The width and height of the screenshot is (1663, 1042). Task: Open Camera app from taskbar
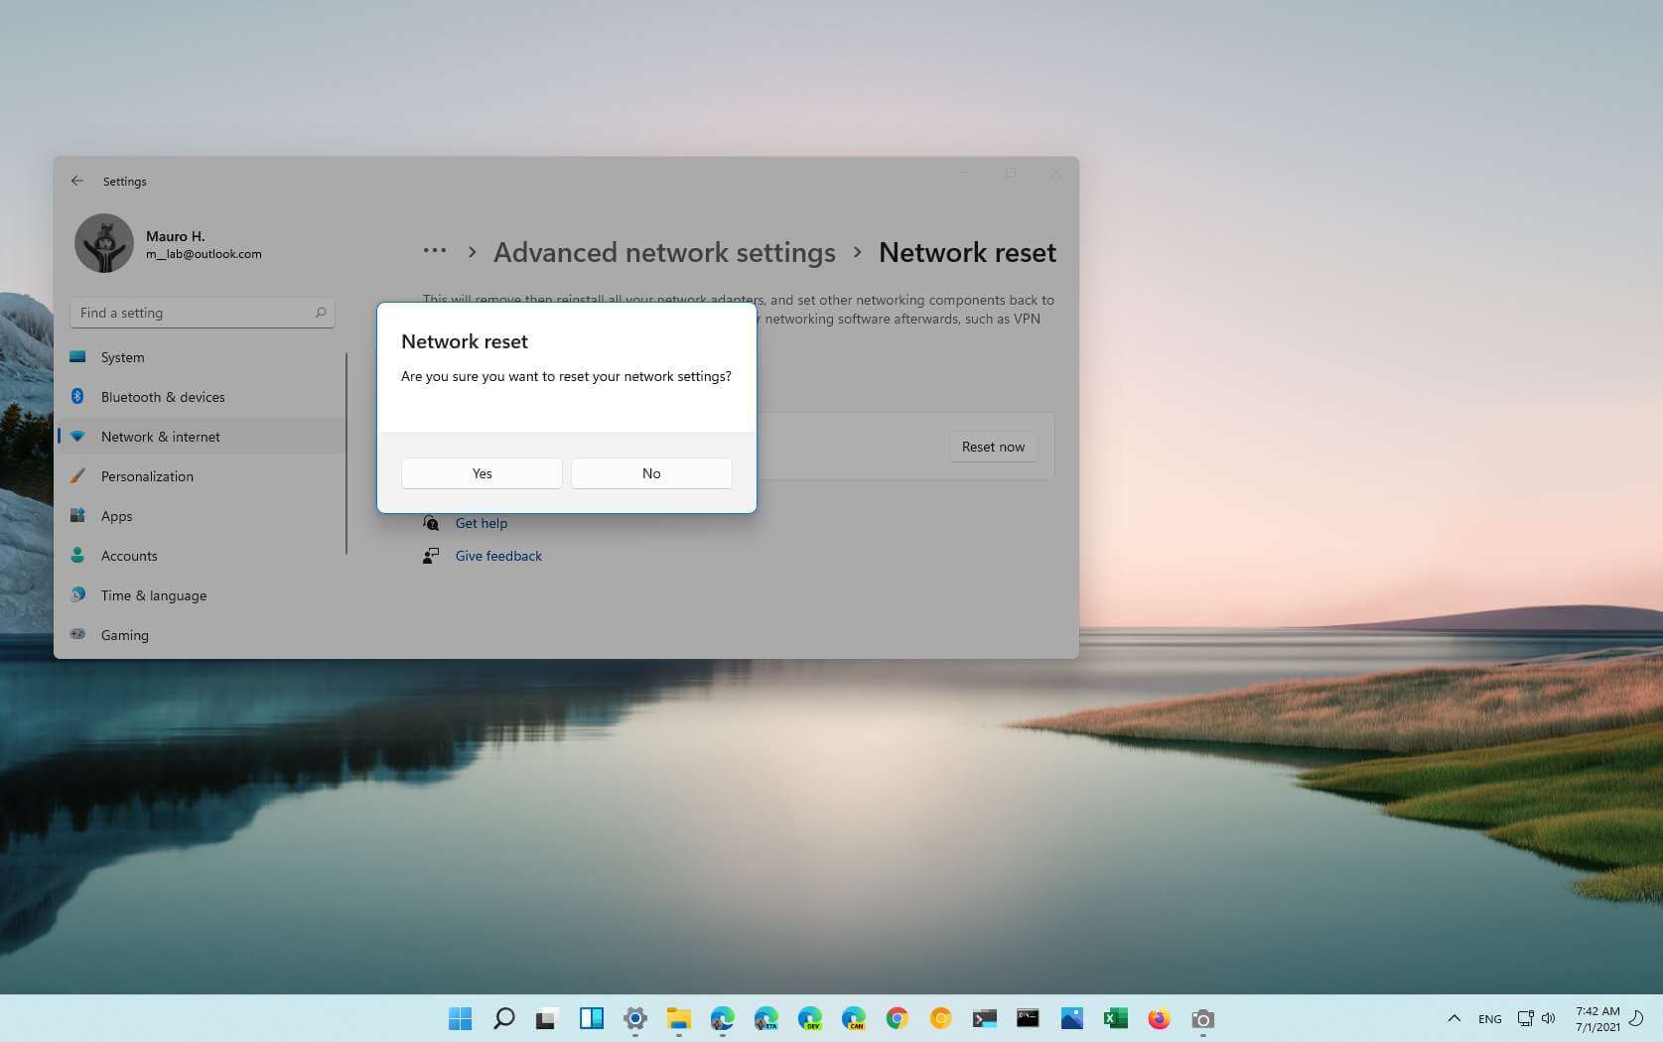point(1202,1018)
